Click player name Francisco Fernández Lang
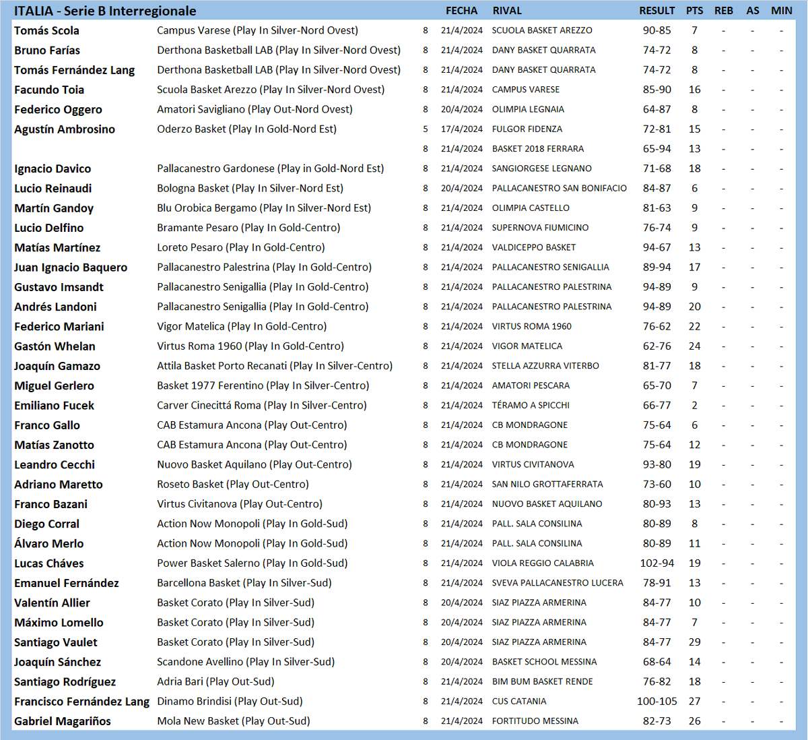 (x=81, y=702)
